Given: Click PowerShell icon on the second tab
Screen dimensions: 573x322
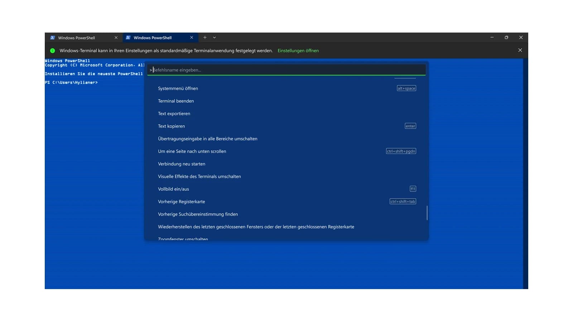Looking at the screenshot, I should tap(128, 38).
